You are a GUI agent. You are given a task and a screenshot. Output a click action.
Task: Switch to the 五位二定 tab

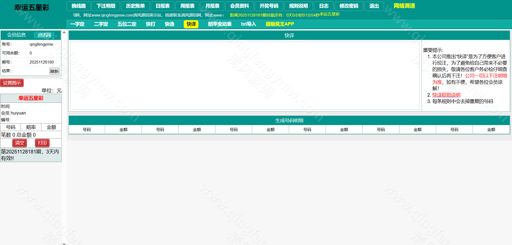pyautogui.click(x=127, y=24)
